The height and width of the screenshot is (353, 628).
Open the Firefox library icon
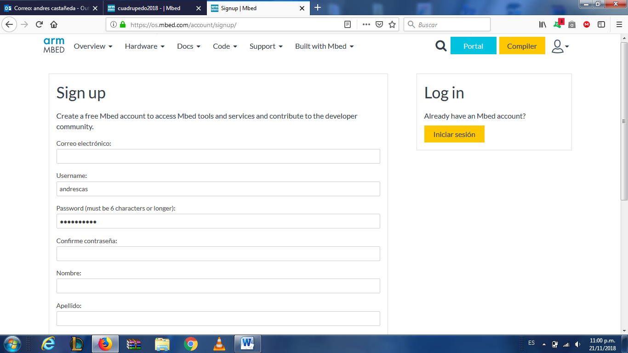(x=542, y=25)
